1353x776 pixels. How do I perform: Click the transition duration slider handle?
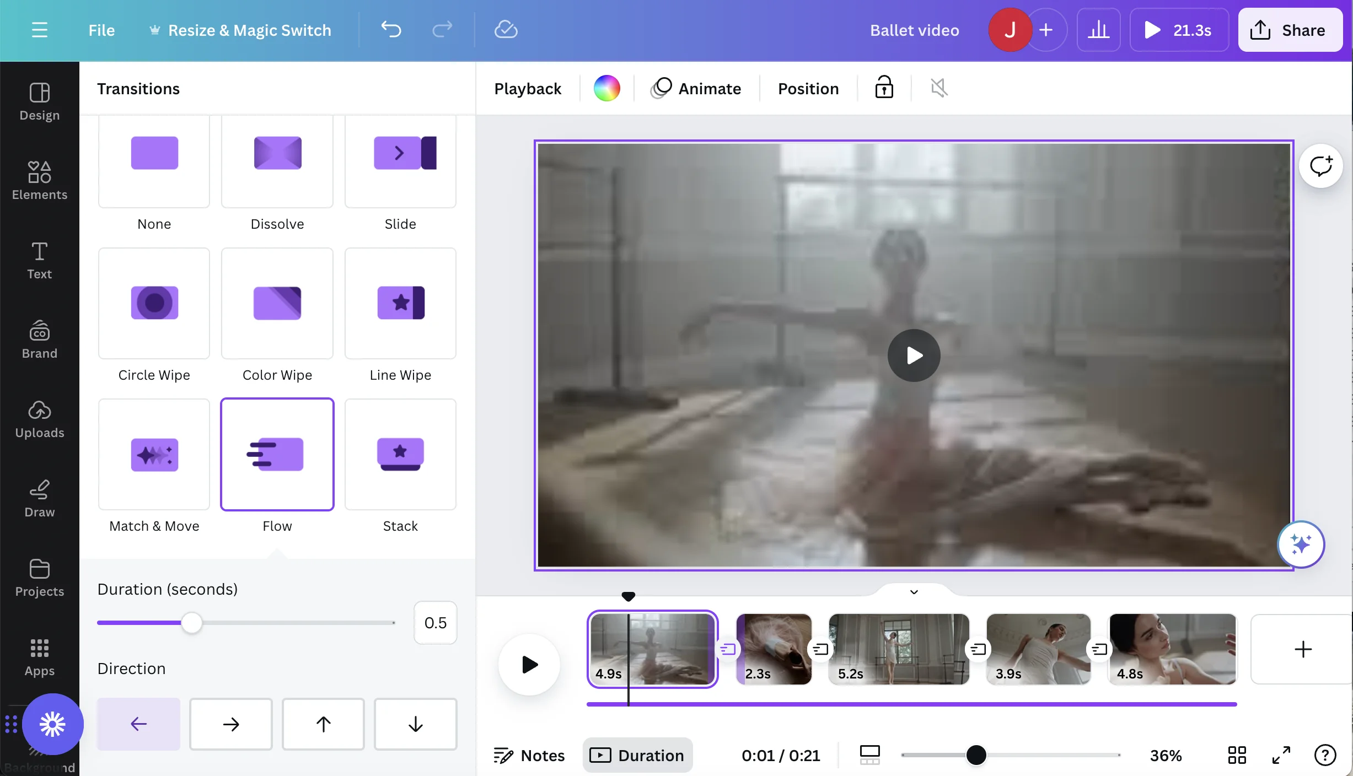(191, 623)
